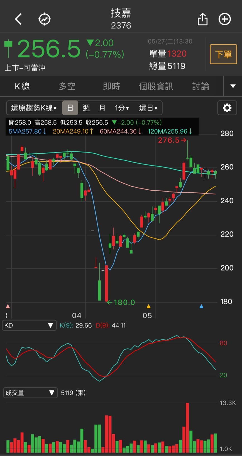Viewport: 242px width, 456px height.
Task: Open the 還日 dropdown
Action: click(x=148, y=108)
